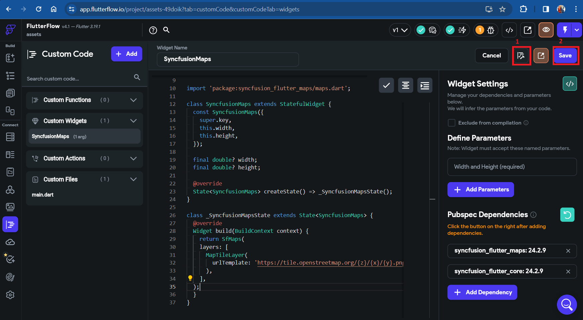The image size is (583, 320).
Task: Expand the Custom Actions section
Action: click(x=133, y=158)
